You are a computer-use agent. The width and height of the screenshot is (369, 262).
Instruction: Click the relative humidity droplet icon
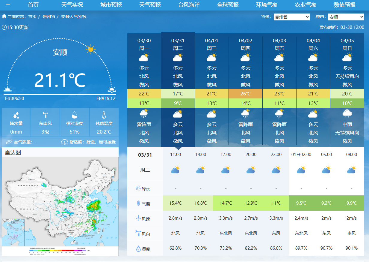(x=75, y=115)
